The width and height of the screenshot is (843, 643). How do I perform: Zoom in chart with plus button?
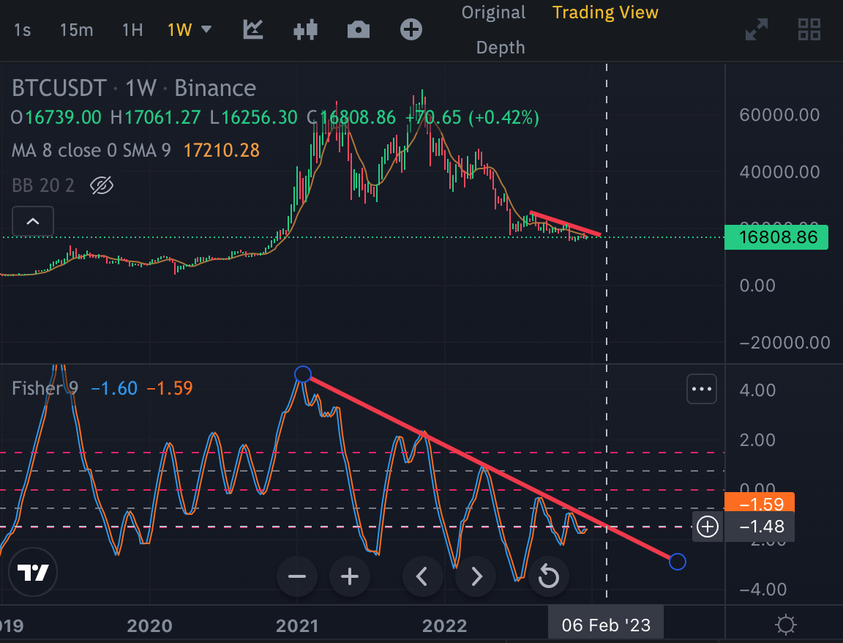coord(350,577)
